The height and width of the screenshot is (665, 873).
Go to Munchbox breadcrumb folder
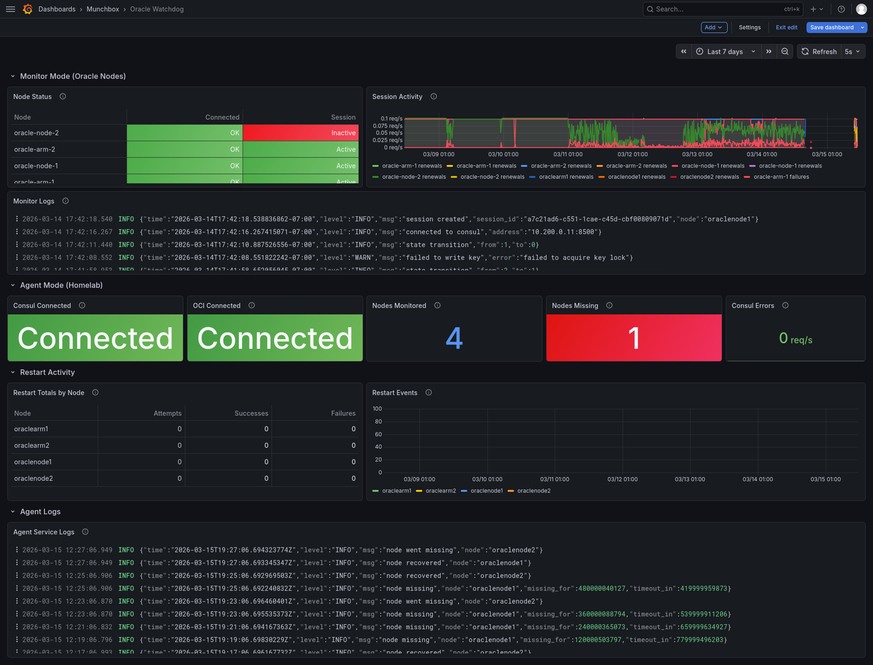pyautogui.click(x=103, y=9)
